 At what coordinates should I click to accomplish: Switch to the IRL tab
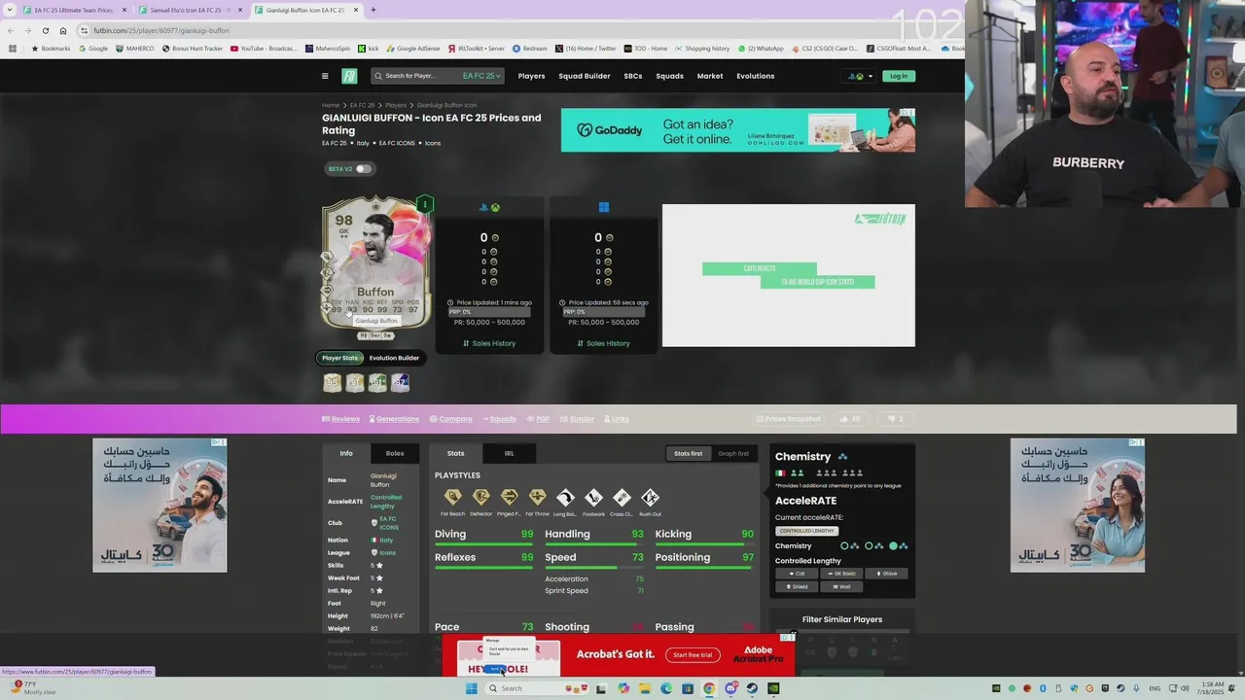[x=509, y=453]
